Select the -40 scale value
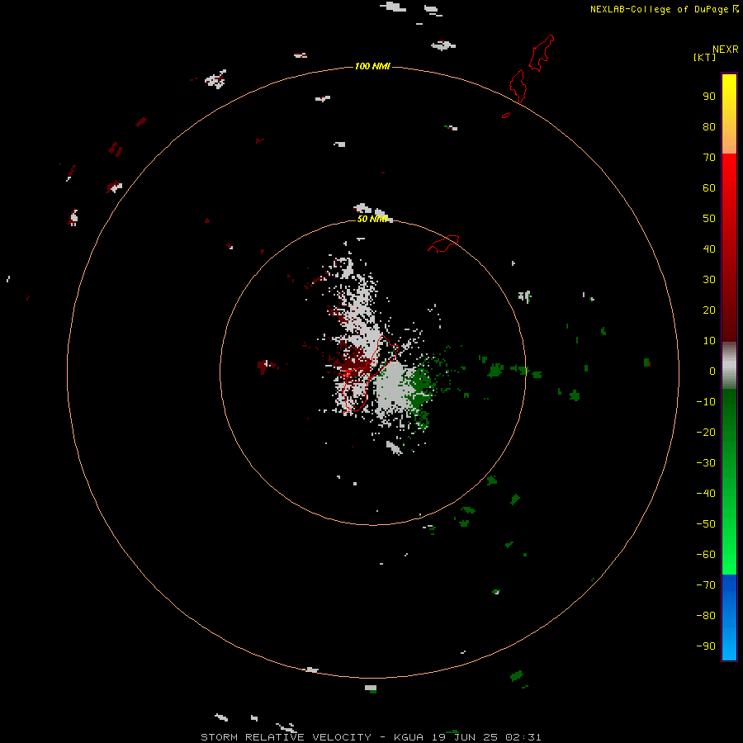This screenshot has height=743, width=743. (706, 494)
